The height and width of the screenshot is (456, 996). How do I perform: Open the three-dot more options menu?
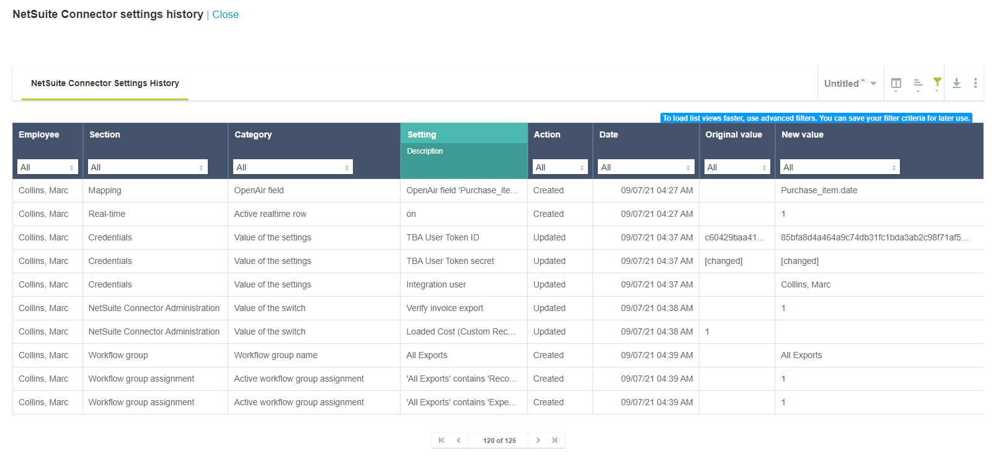pyautogui.click(x=975, y=83)
